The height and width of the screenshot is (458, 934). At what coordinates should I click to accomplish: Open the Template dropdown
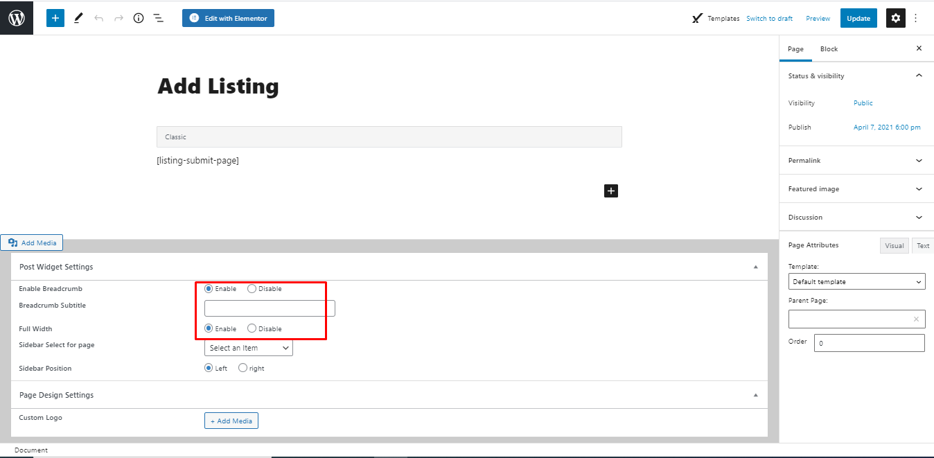pos(856,281)
